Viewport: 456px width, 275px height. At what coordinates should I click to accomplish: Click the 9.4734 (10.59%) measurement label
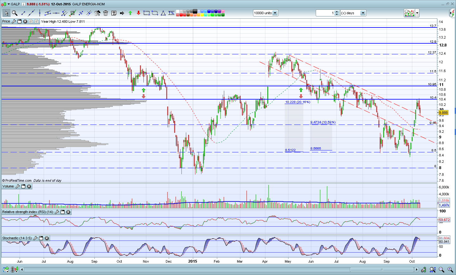pyautogui.click(x=323, y=122)
